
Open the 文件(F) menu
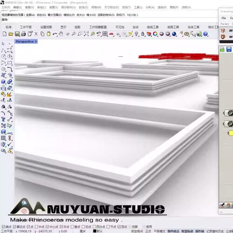[6, 7]
